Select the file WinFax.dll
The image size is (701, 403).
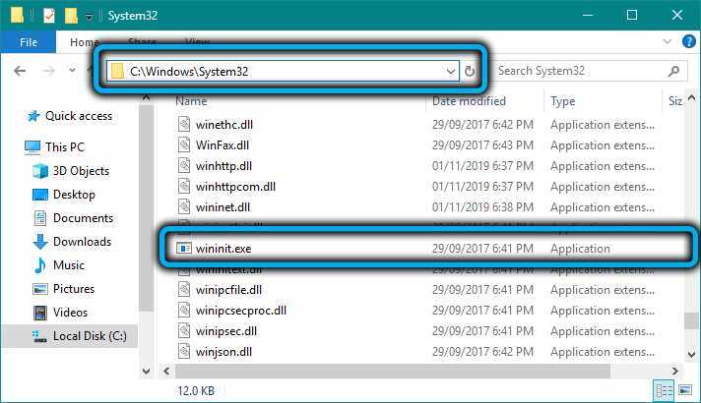tap(223, 145)
